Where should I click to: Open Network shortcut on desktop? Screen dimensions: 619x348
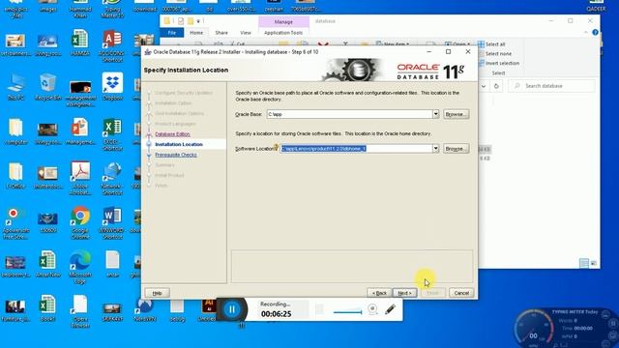tap(112, 179)
